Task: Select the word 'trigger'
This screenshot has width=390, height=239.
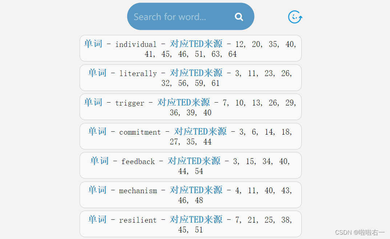Action: pyautogui.click(x=130, y=103)
